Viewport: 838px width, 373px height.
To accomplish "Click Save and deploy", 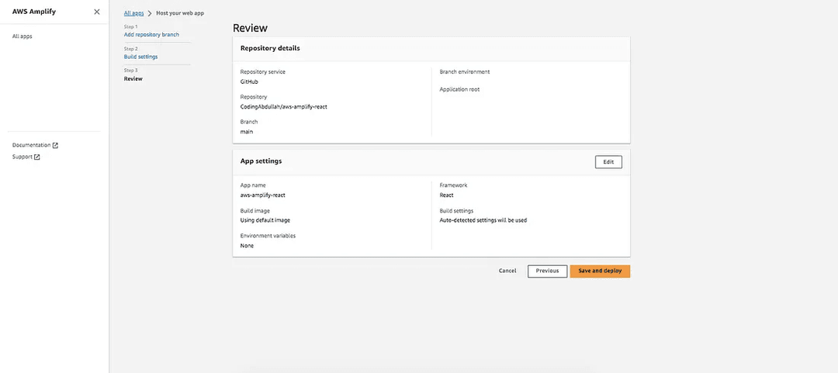I will 600,271.
